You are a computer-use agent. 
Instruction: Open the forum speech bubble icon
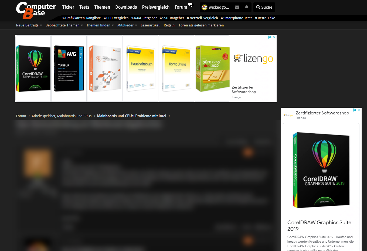[191, 5]
